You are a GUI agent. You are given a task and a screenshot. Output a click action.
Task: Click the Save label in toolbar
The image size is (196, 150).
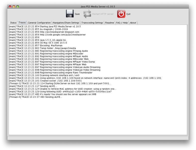(77, 14)
